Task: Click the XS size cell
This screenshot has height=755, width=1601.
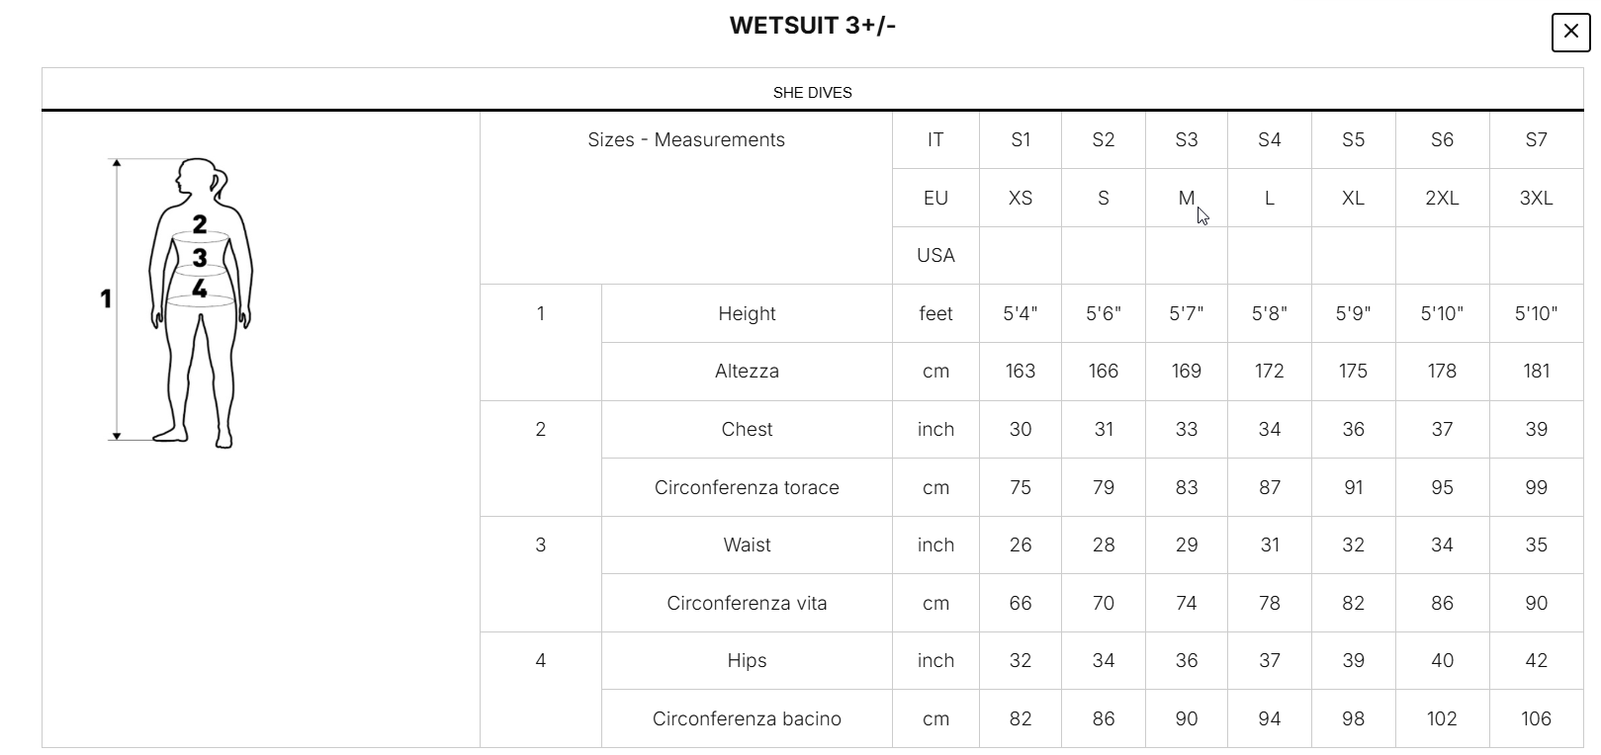Action: 1020,198
